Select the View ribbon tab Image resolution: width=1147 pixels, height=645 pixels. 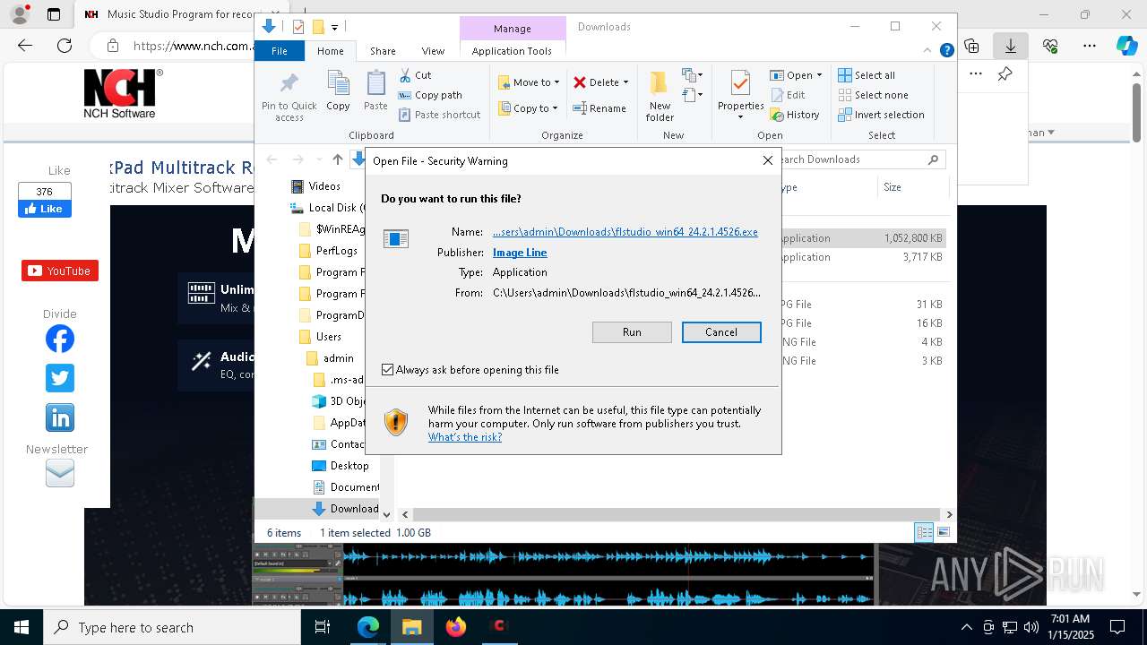(433, 51)
